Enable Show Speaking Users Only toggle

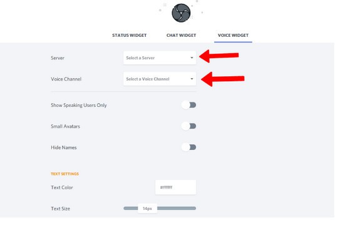tap(189, 105)
